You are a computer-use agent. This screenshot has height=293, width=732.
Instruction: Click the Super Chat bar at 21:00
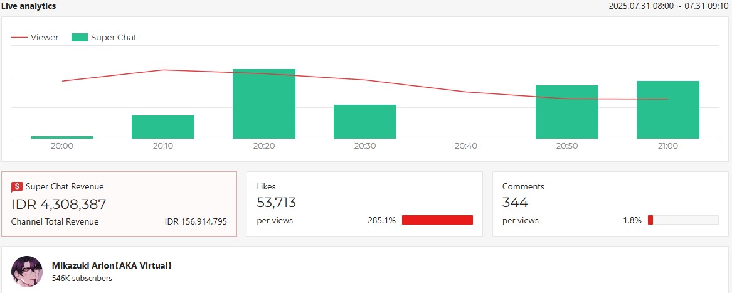[x=667, y=110]
